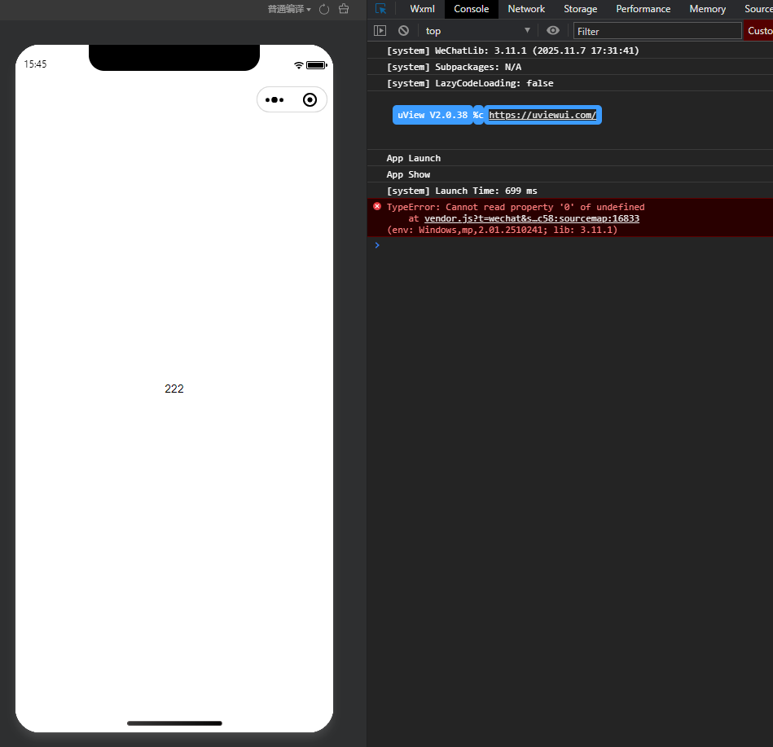
Task: Focus the console Filter input field
Action: (657, 31)
